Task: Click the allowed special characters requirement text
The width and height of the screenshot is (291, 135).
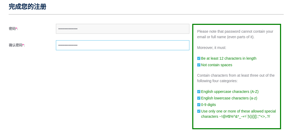Action: pyautogui.click(x=238, y=114)
